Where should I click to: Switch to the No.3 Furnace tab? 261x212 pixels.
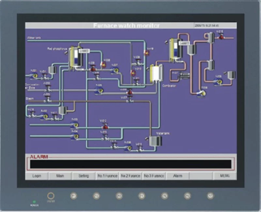click(x=154, y=176)
